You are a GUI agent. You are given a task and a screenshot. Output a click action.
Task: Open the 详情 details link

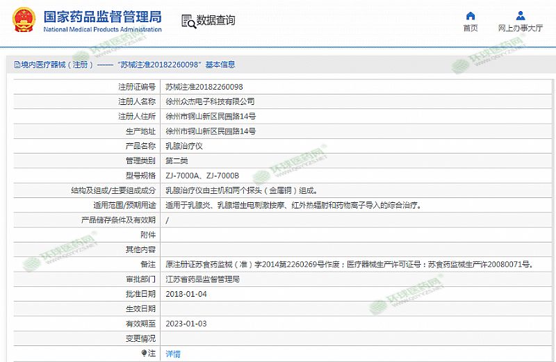tap(173, 354)
